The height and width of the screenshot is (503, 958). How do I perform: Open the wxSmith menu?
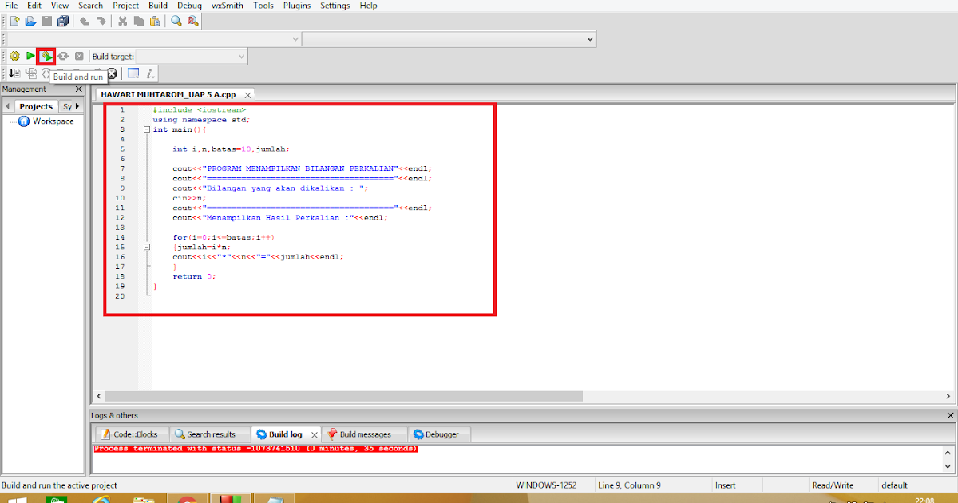pyautogui.click(x=227, y=6)
